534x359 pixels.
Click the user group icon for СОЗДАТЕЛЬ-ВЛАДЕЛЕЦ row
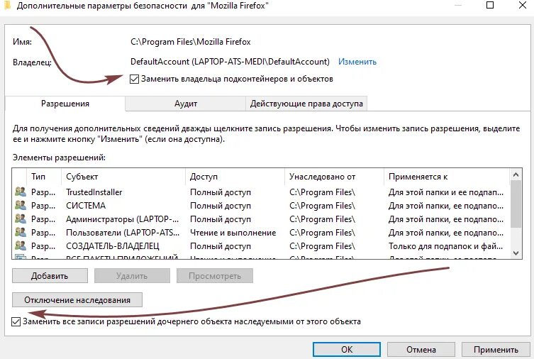pyautogui.click(x=21, y=246)
